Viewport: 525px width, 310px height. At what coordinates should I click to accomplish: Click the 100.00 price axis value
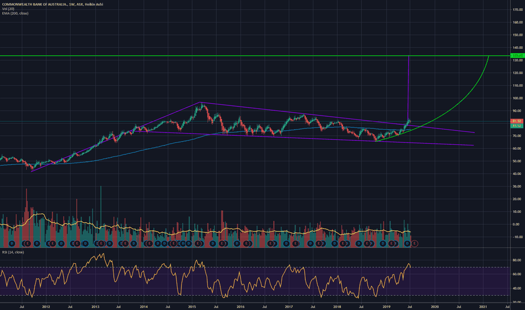click(518, 98)
